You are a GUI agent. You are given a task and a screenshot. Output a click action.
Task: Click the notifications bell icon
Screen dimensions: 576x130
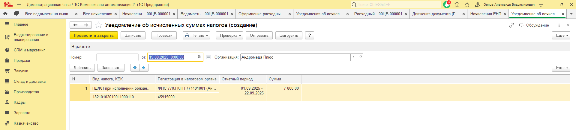coord(446,4)
